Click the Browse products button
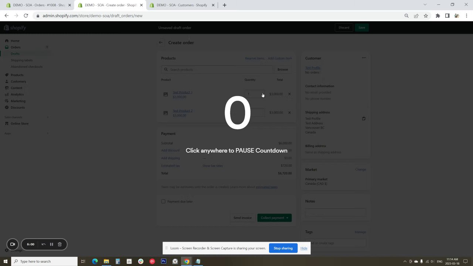The height and width of the screenshot is (266, 473). (x=283, y=69)
